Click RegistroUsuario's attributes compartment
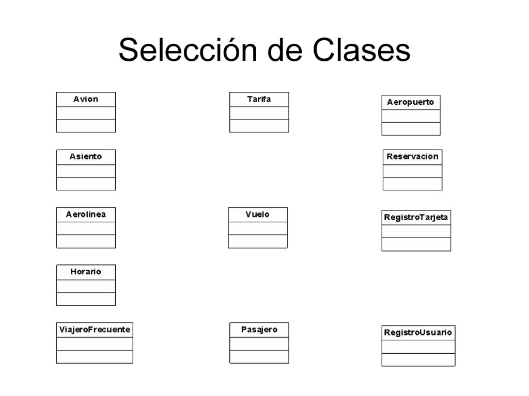Viewport: 529px width, 396px height. point(418,346)
